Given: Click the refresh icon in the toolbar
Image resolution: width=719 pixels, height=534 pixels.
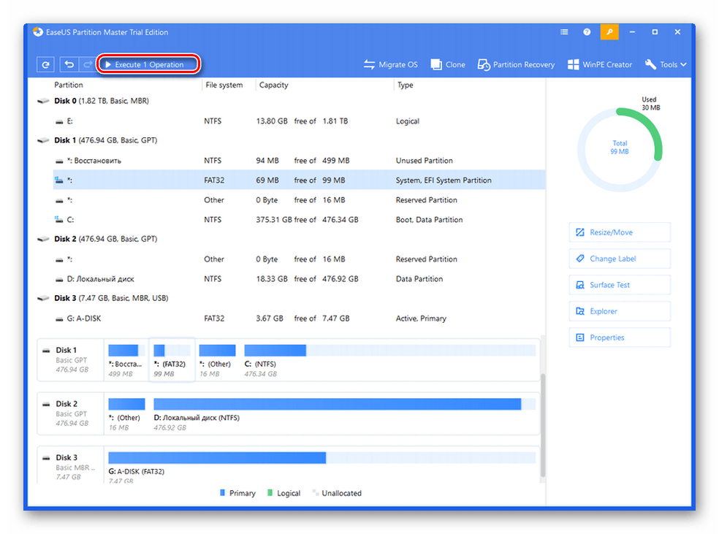Looking at the screenshot, I should pyautogui.click(x=45, y=64).
